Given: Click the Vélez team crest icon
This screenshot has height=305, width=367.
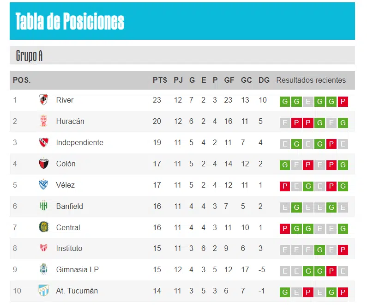Looking at the screenshot, I should pyautogui.click(x=43, y=184).
